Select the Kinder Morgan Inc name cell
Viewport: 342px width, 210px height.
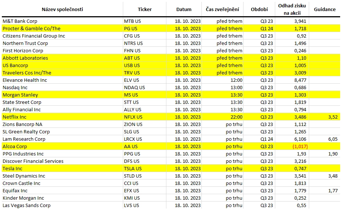tap(62, 198)
